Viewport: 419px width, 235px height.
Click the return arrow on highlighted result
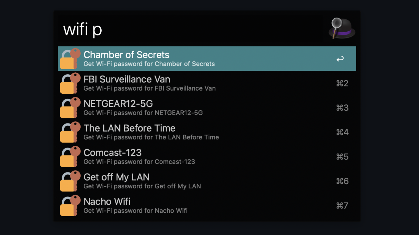(340, 59)
